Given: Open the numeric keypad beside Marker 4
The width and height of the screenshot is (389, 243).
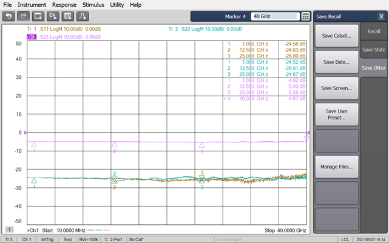Looking at the screenshot, I should point(306,16).
